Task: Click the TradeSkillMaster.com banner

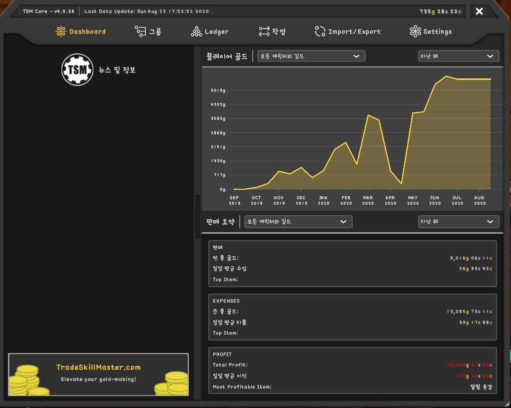Action: coord(98,375)
